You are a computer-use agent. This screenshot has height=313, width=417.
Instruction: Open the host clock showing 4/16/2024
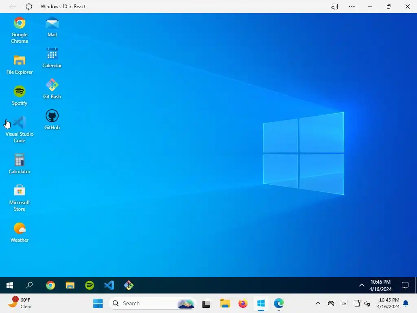tap(388, 303)
